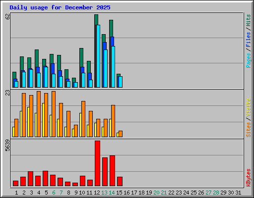Click the orange visits bar for day 15
254x198 pixels.
click(121, 134)
